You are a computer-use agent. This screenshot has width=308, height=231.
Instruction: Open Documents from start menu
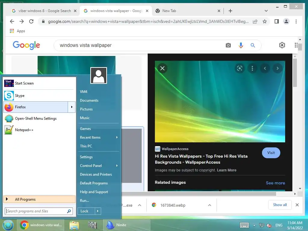tap(89, 100)
